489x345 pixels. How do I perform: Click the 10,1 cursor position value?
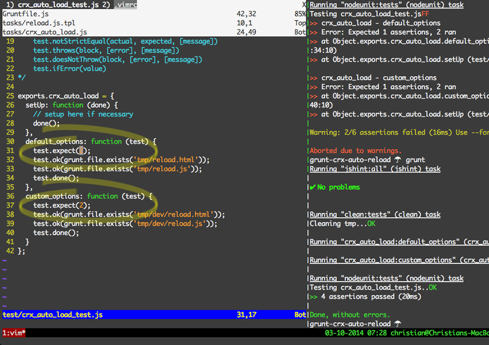[245, 23]
